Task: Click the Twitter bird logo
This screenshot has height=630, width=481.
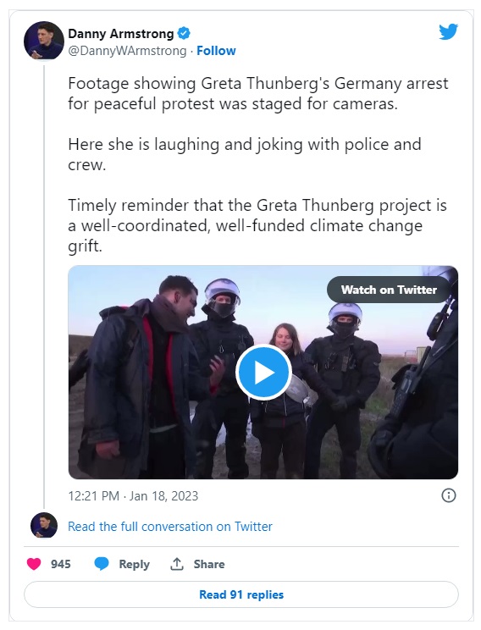Action: click(x=448, y=32)
